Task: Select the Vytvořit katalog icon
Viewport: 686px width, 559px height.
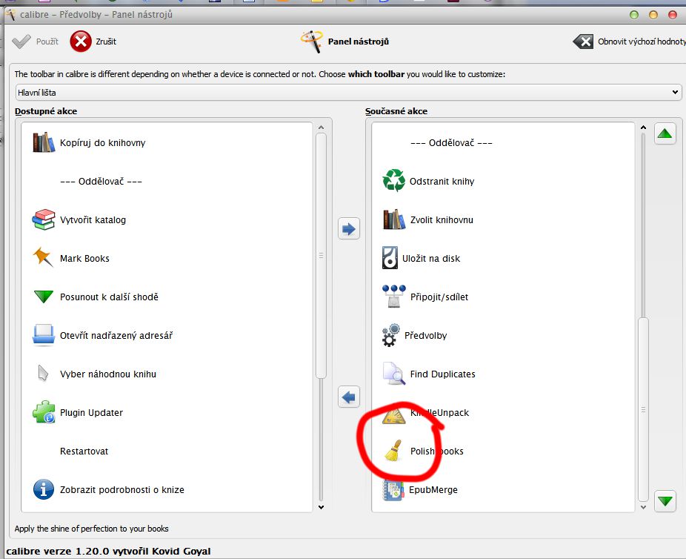Action: coord(43,219)
